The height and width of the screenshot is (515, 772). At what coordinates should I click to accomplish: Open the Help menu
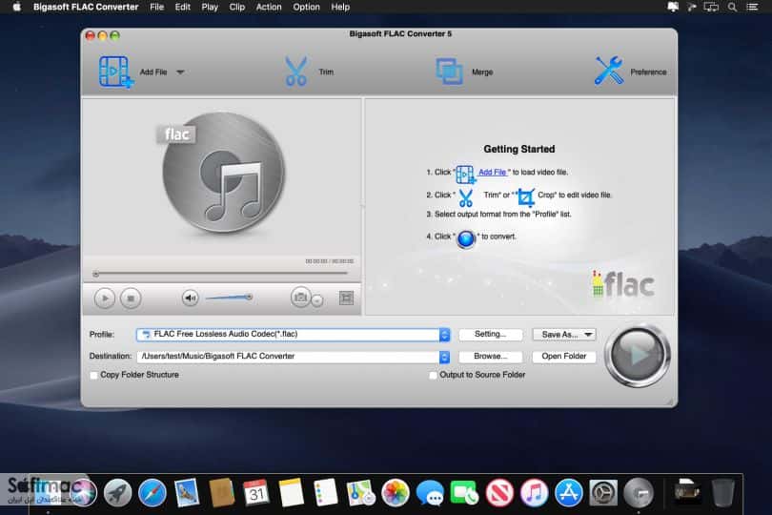point(340,7)
